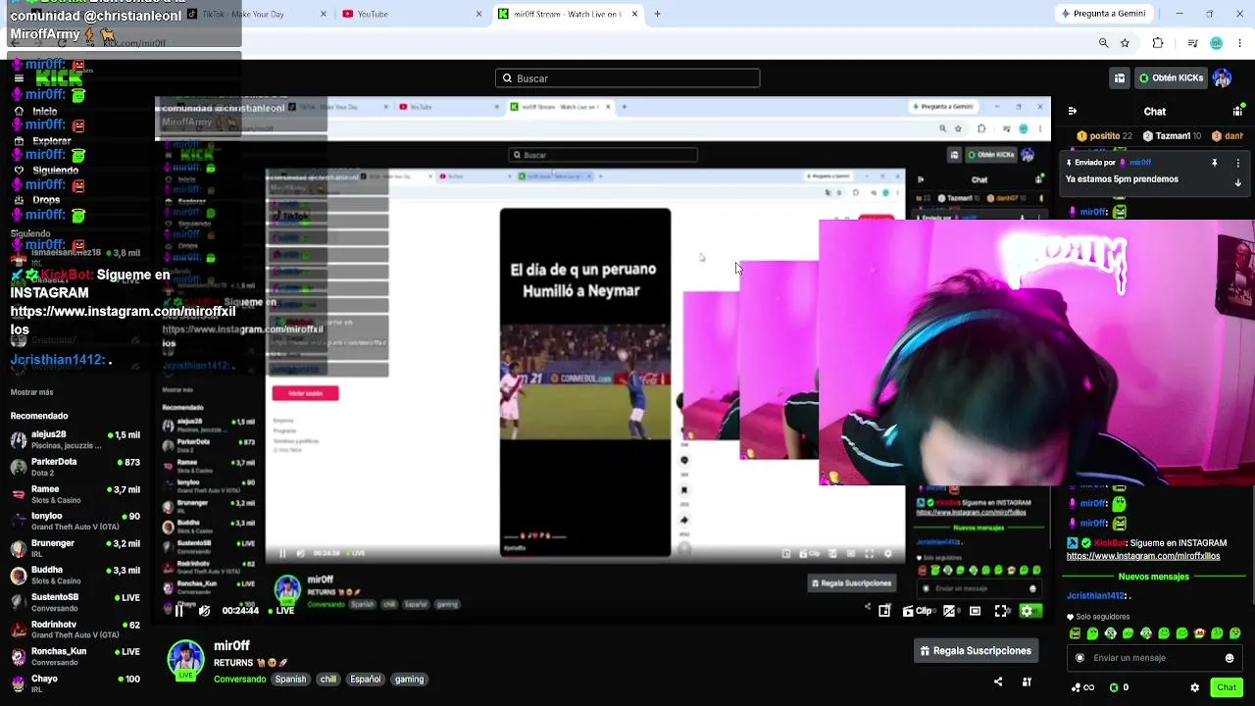The width and height of the screenshot is (1255, 706).
Task: Focus the Buscar search field
Action: click(x=627, y=78)
